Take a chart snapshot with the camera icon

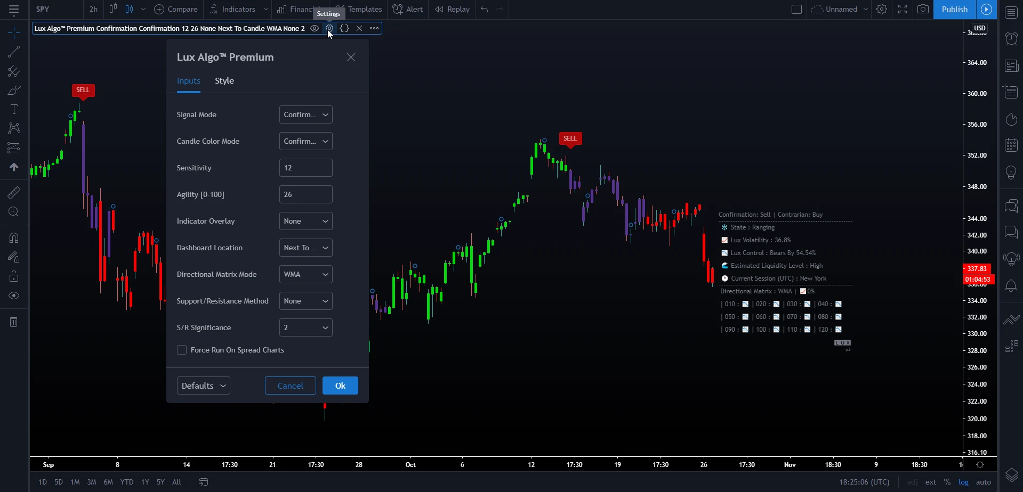click(x=923, y=9)
